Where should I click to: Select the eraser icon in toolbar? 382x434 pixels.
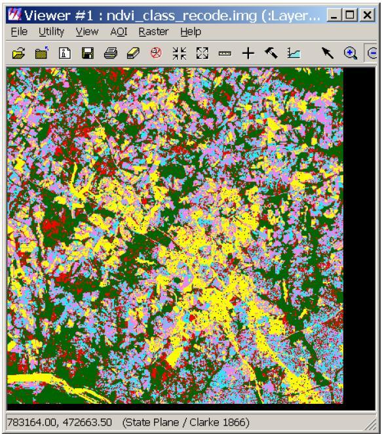[133, 53]
